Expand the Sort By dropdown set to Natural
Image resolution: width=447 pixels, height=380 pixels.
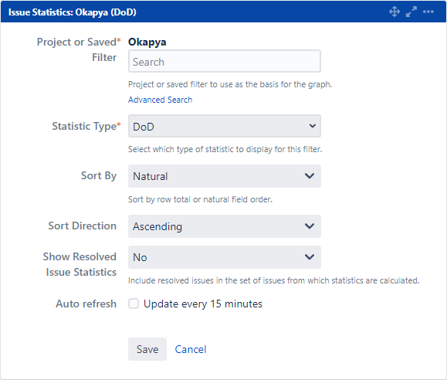[x=225, y=176]
